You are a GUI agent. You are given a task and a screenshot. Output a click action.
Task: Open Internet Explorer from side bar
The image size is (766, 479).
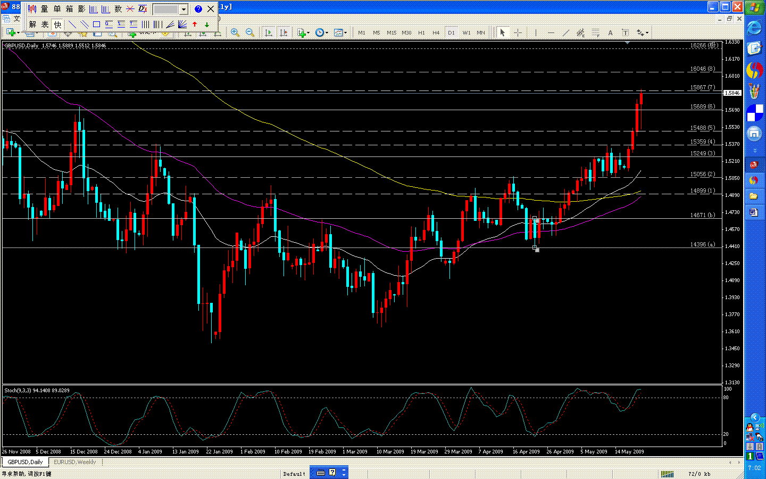pyautogui.click(x=754, y=28)
